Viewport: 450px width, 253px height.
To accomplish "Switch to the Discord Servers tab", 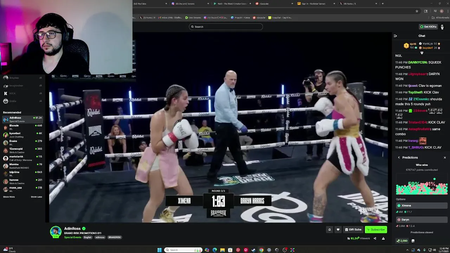I will [x=190, y=4].
